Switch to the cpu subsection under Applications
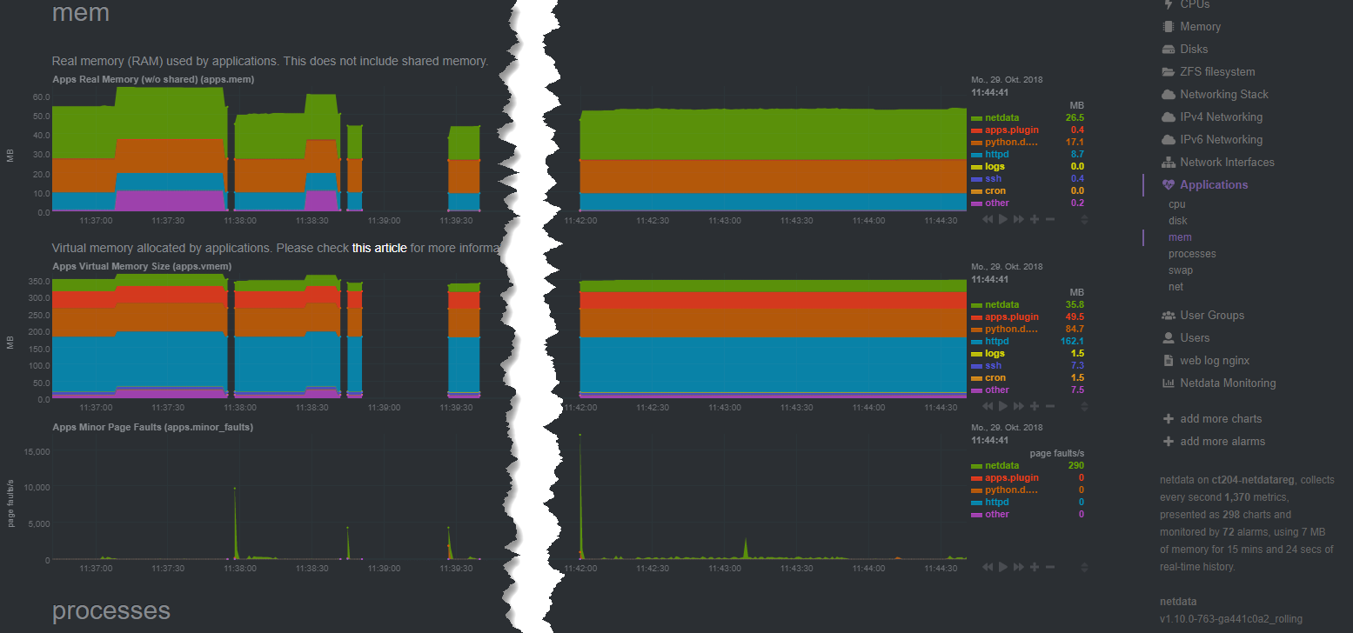Screen dimensions: 1353x633 coord(1176,203)
